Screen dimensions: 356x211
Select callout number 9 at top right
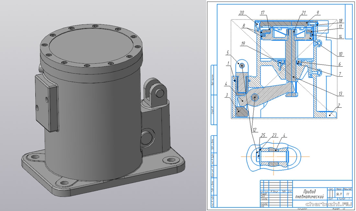coord(318,13)
